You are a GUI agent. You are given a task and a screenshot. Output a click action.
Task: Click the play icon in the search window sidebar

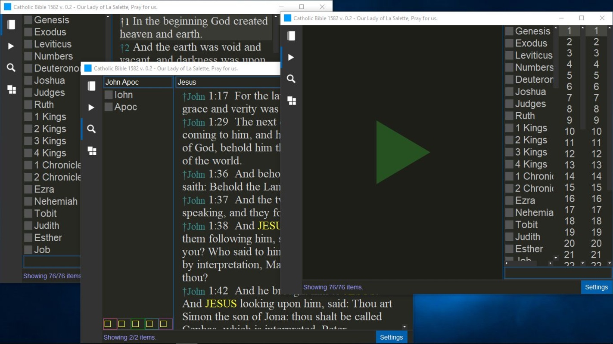click(x=91, y=107)
